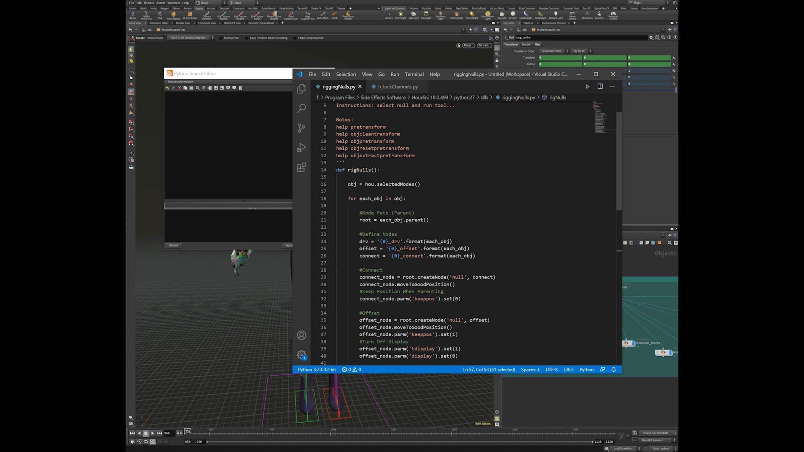Screen dimensions: 804x452
Task: Open the One For All Selected Objects dropdown
Action: tap(191, 38)
